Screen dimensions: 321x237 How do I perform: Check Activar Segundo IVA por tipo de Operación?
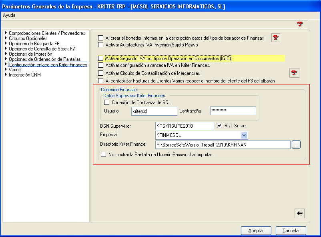click(x=100, y=58)
